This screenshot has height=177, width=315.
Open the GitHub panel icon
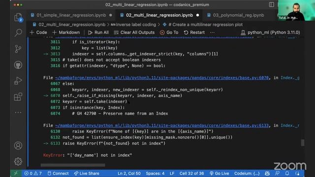[x=18, y=65]
